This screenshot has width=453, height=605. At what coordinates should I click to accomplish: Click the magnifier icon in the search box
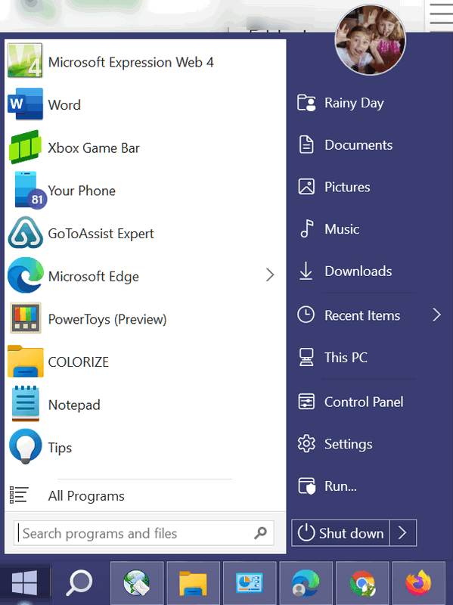pos(260,533)
